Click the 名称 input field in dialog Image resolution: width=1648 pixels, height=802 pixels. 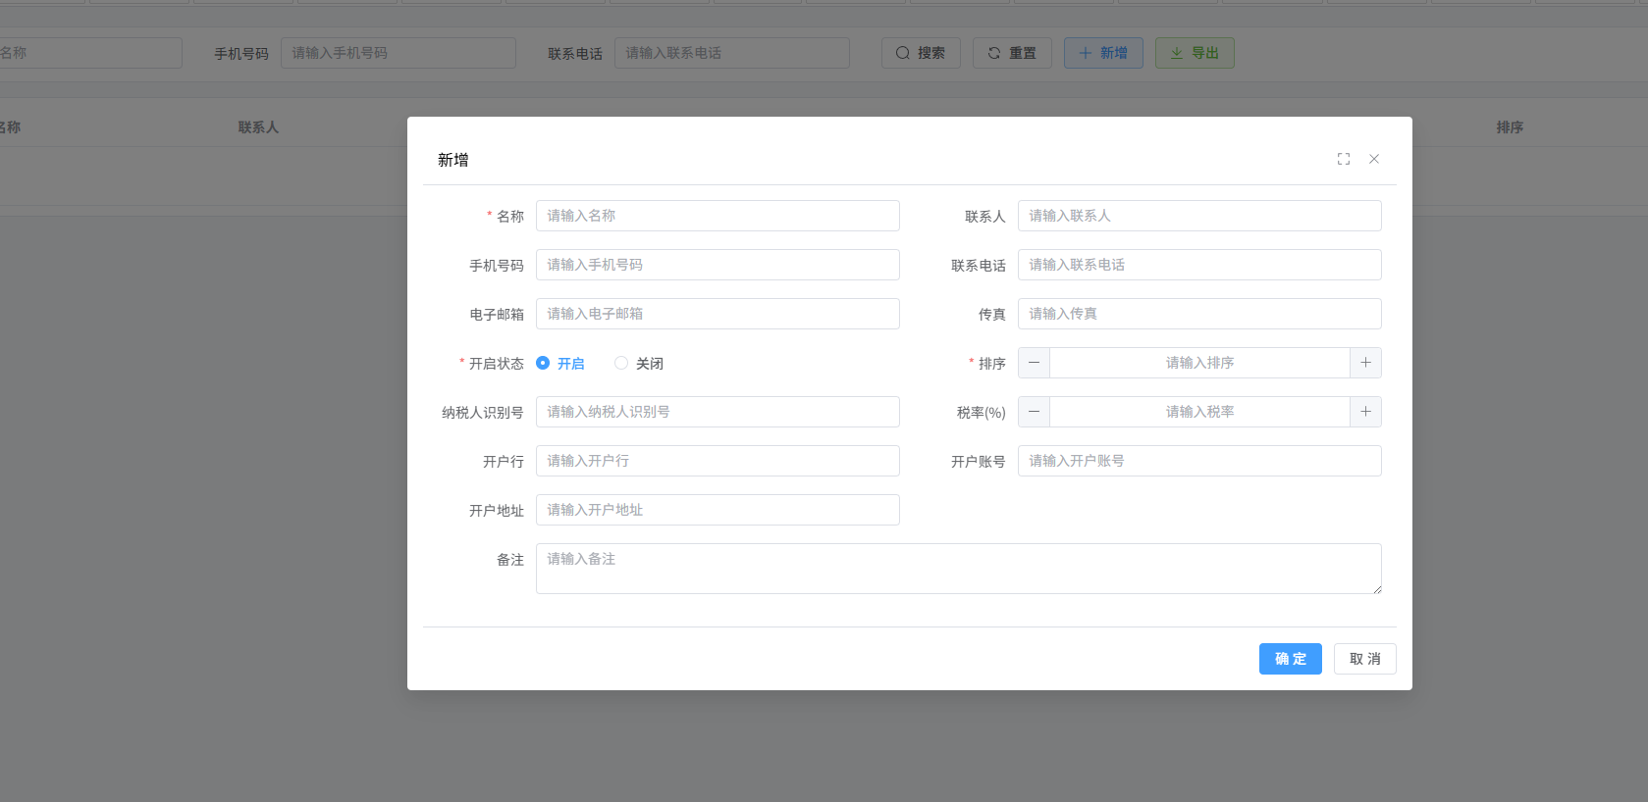pyautogui.click(x=718, y=216)
